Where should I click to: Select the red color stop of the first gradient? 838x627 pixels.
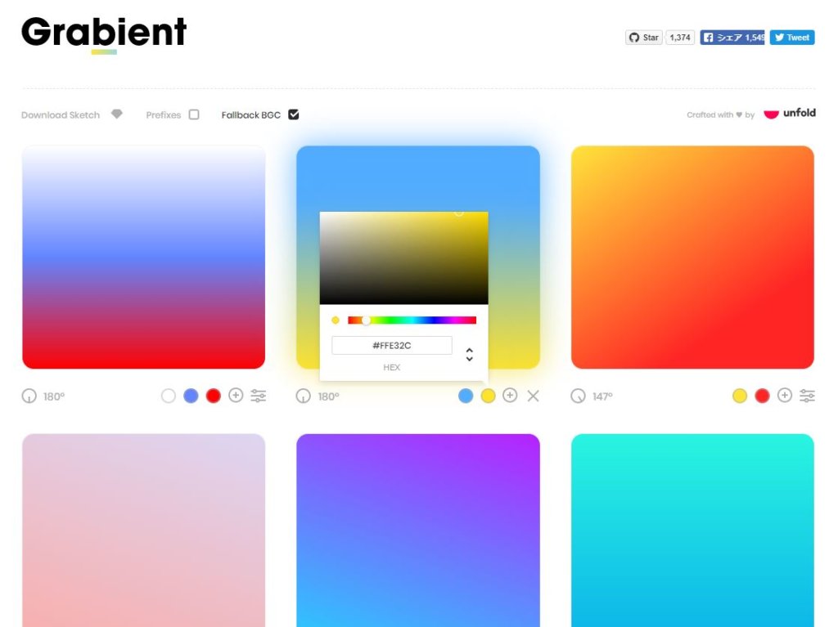(x=214, y=396)
